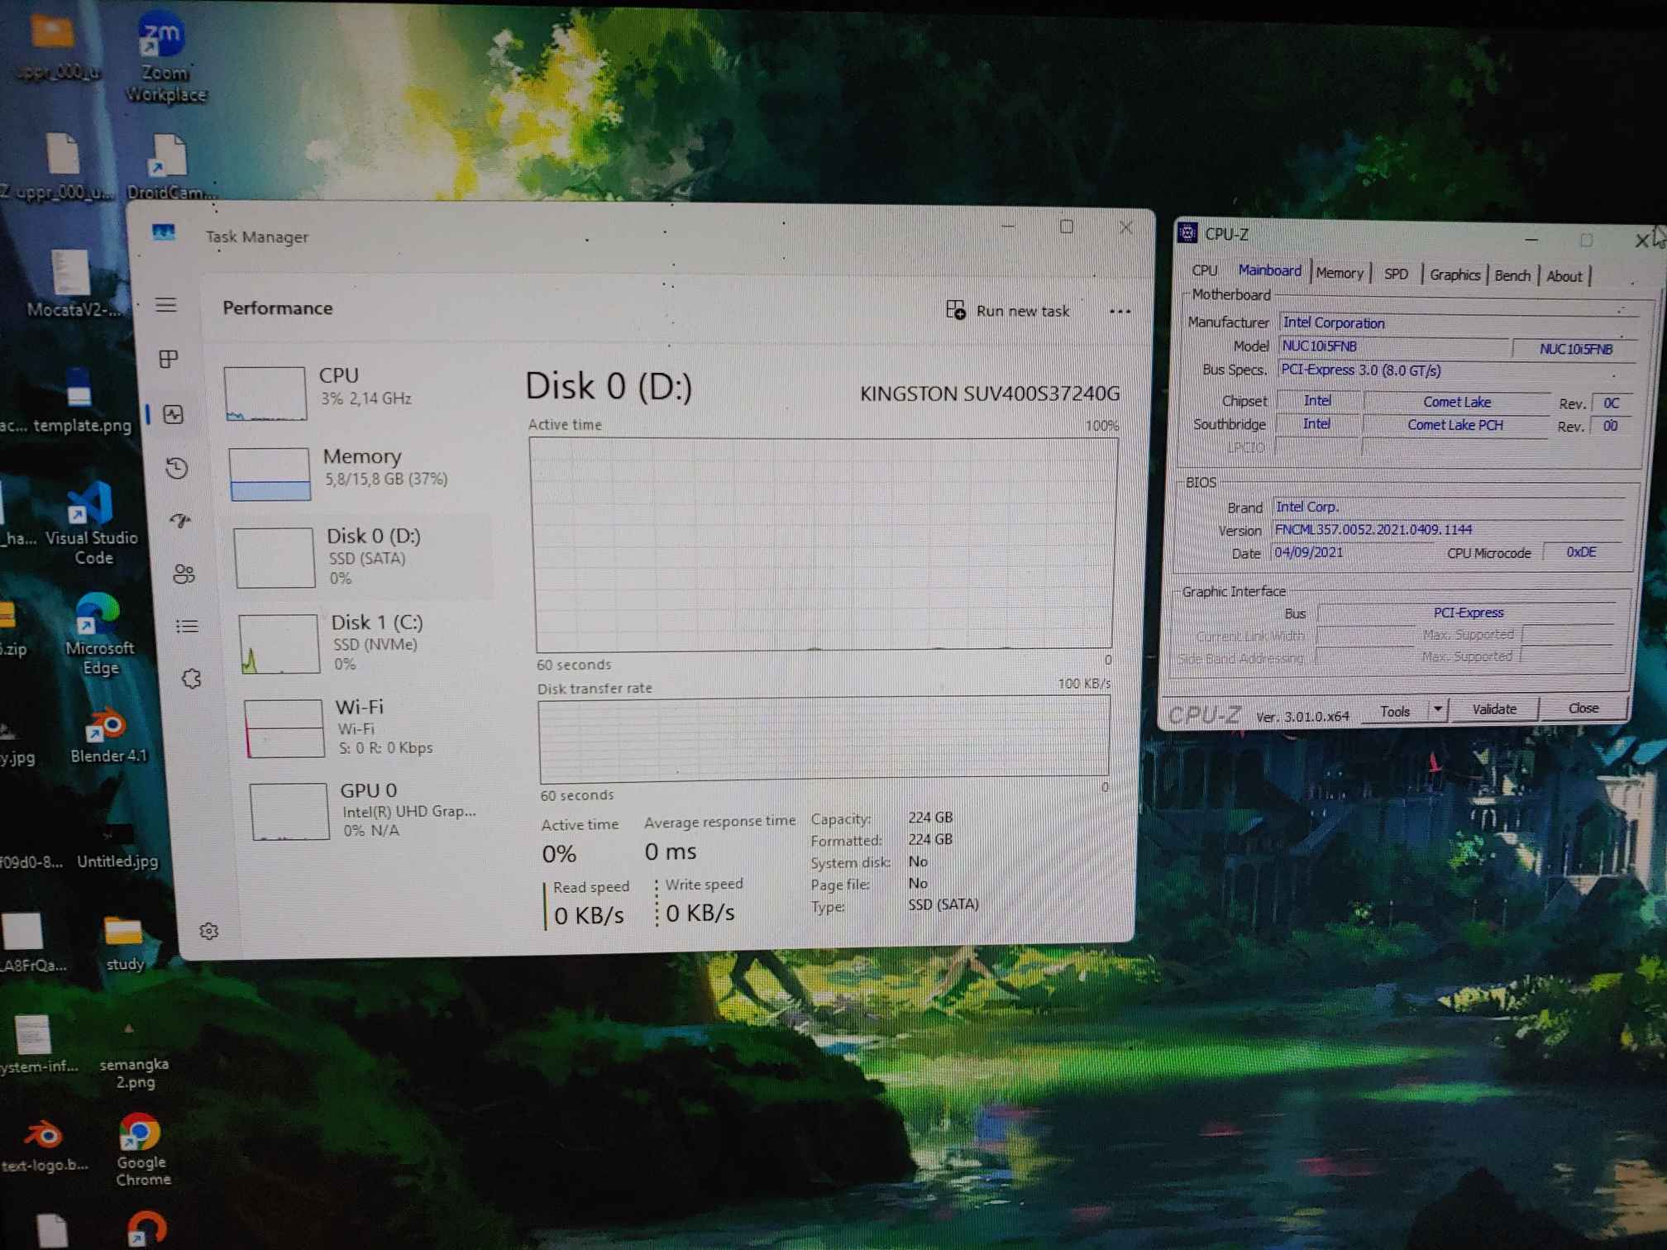Expand Tools dropdown arrow in CPU-Z
This screenshot has height=1250, width=1667.
(x=1438, y=709)
